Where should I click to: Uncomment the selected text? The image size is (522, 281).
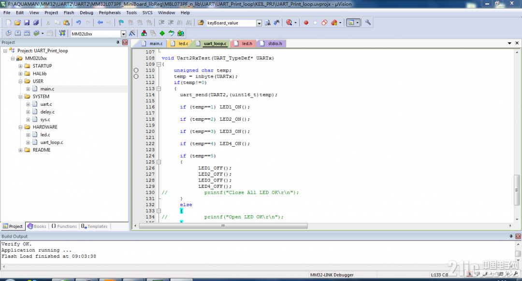tap(189, 23)
